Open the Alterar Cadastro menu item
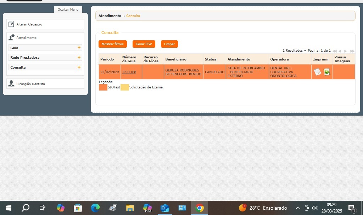The width and height of the screenshot is (363, 215). click(29, 24)
